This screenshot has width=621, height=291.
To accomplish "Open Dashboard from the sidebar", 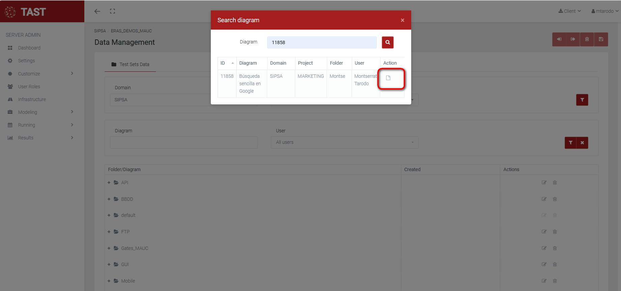I will (29, 48).
